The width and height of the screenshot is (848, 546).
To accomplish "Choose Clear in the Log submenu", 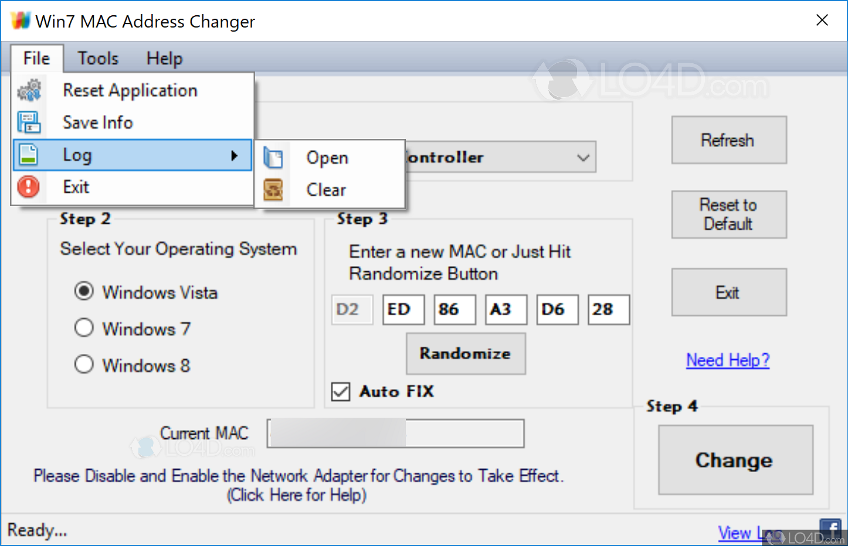I will tap(330, 190).
